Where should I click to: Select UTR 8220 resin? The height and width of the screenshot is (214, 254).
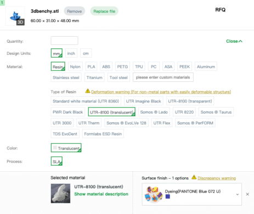click(x=184, y=112)
